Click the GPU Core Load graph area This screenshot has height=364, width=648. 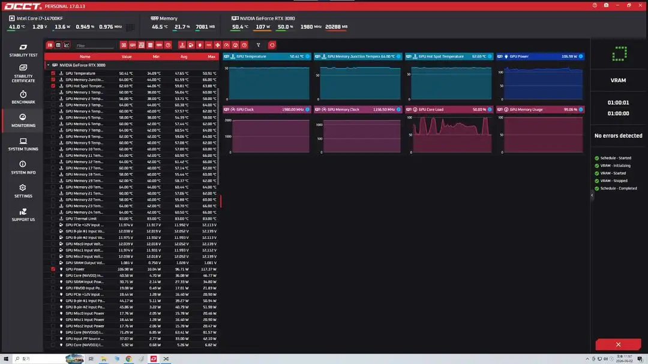tap(452, 135)
